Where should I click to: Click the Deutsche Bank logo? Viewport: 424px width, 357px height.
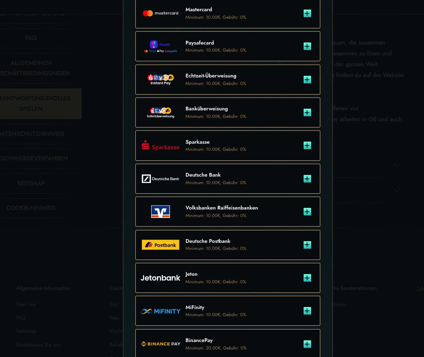[160, 179]
